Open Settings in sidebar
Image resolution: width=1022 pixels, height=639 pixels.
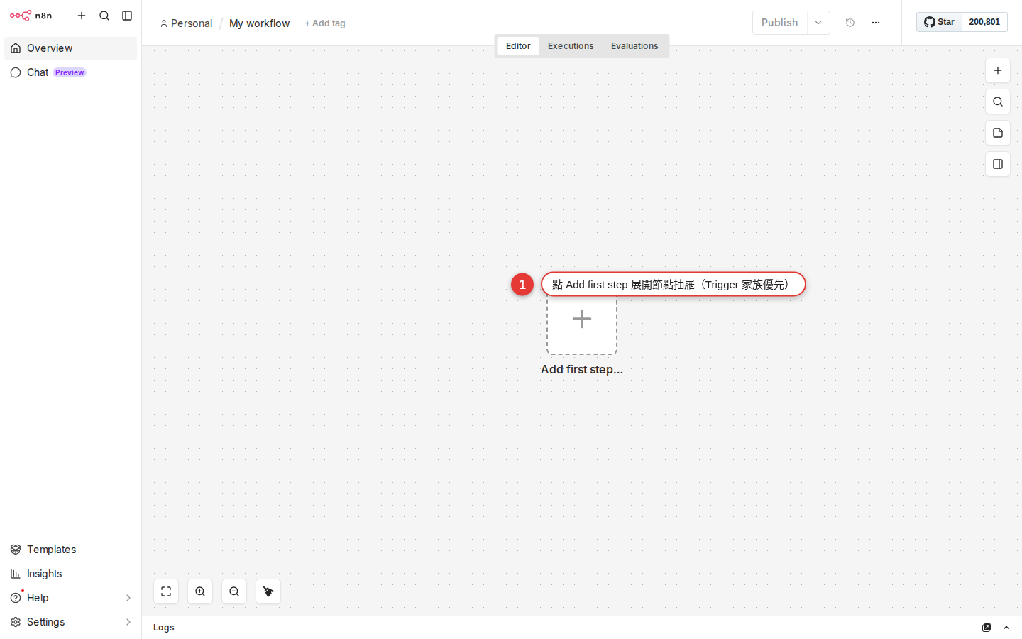[x=70, y=622]
